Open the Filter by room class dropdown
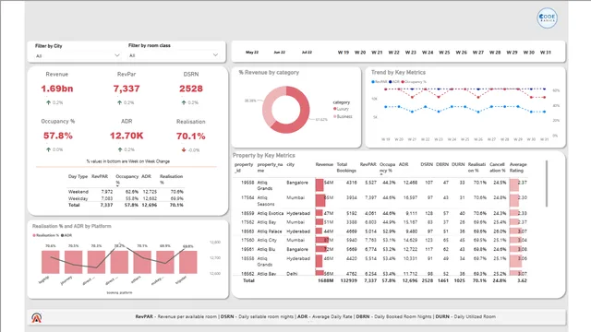The width and height of the screenshot is (591, 332). coord(174,55)
